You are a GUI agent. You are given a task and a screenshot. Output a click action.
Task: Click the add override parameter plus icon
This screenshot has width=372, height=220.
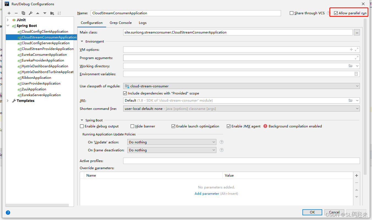pos(357,176)
